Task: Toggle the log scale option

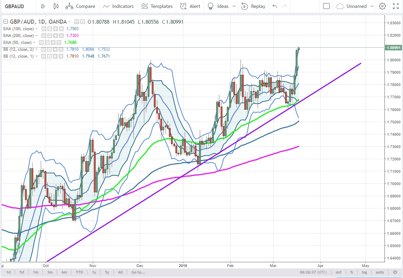Action: coord(364,272)
